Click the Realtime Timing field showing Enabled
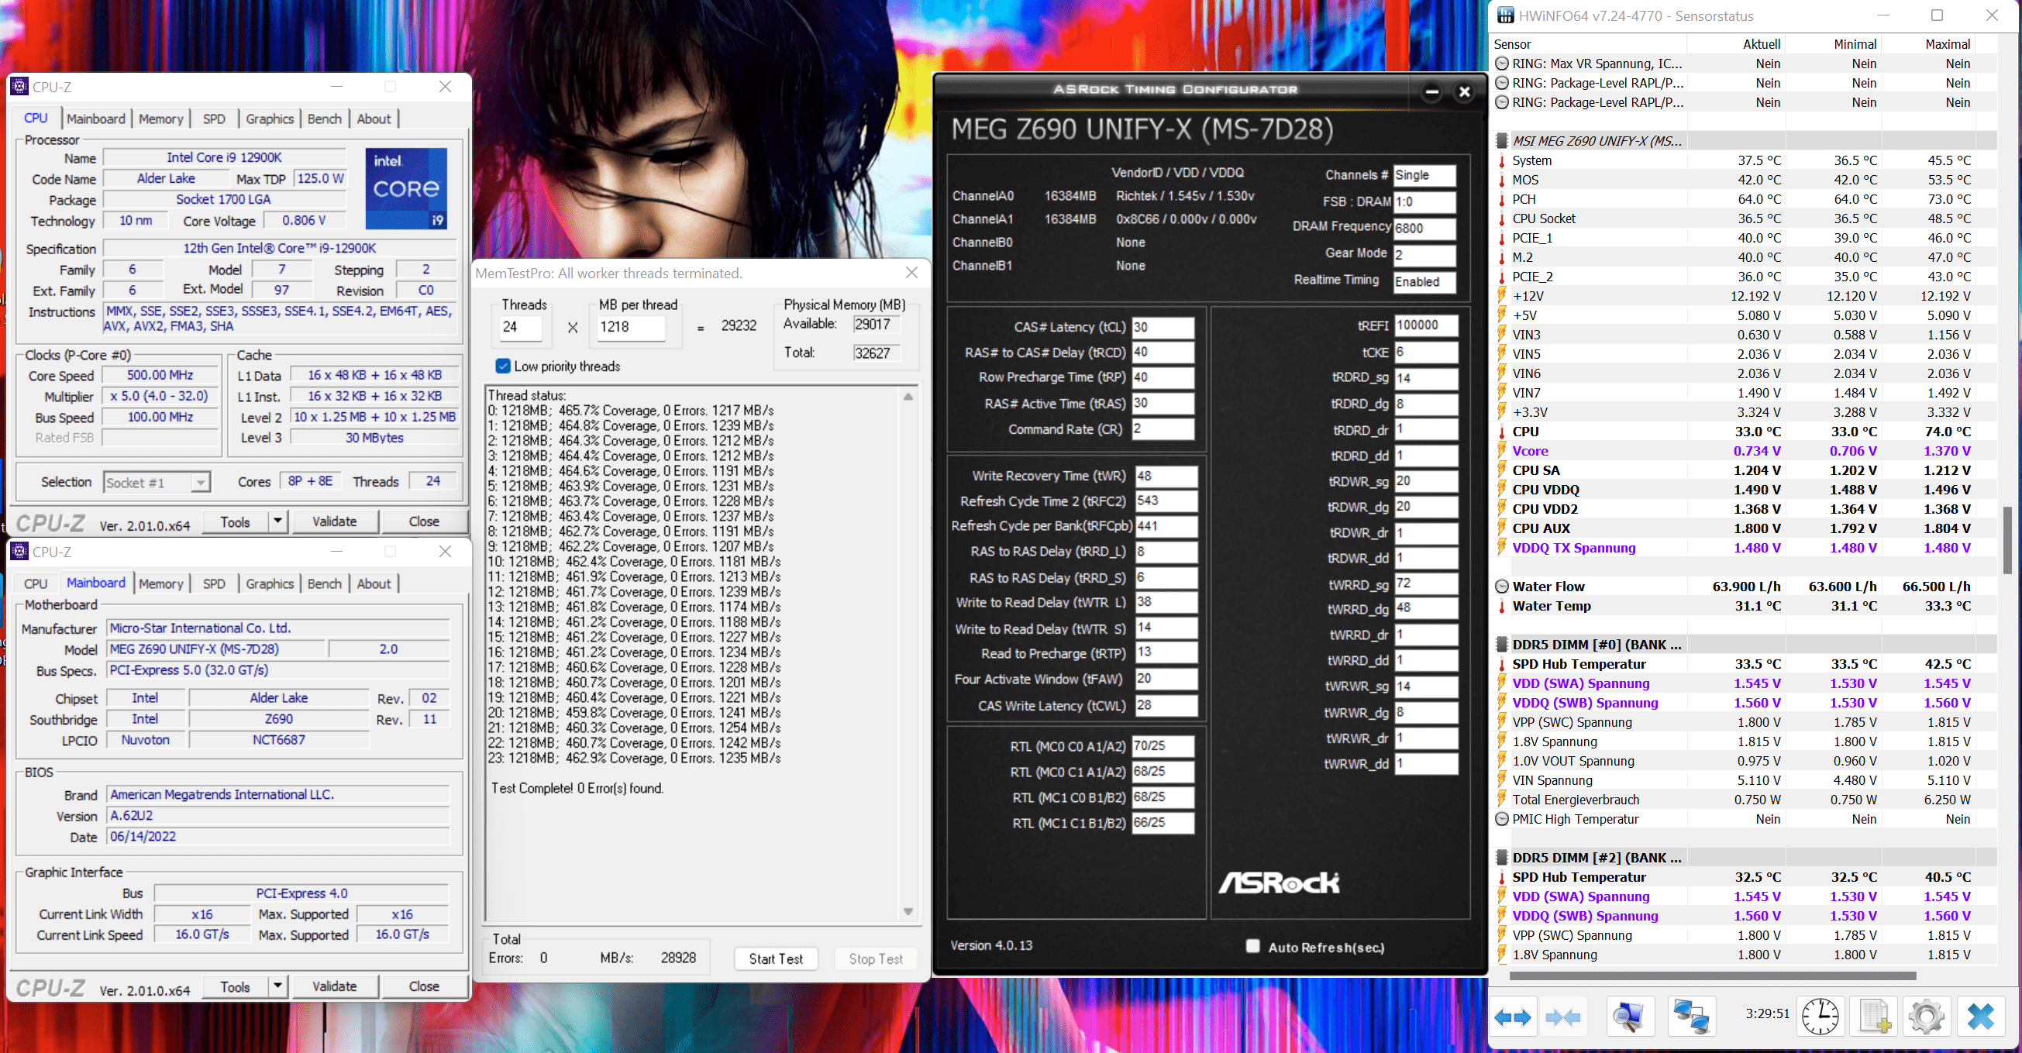The width and height of the screenshot is (2022, 1053). 1424,282
